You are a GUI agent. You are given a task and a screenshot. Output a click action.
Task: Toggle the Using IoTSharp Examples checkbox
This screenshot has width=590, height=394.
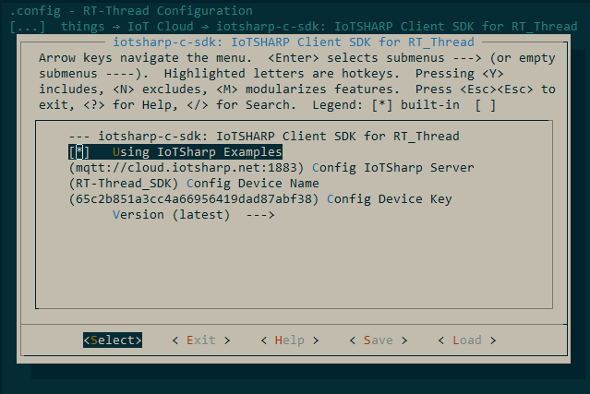click(79, 151)
